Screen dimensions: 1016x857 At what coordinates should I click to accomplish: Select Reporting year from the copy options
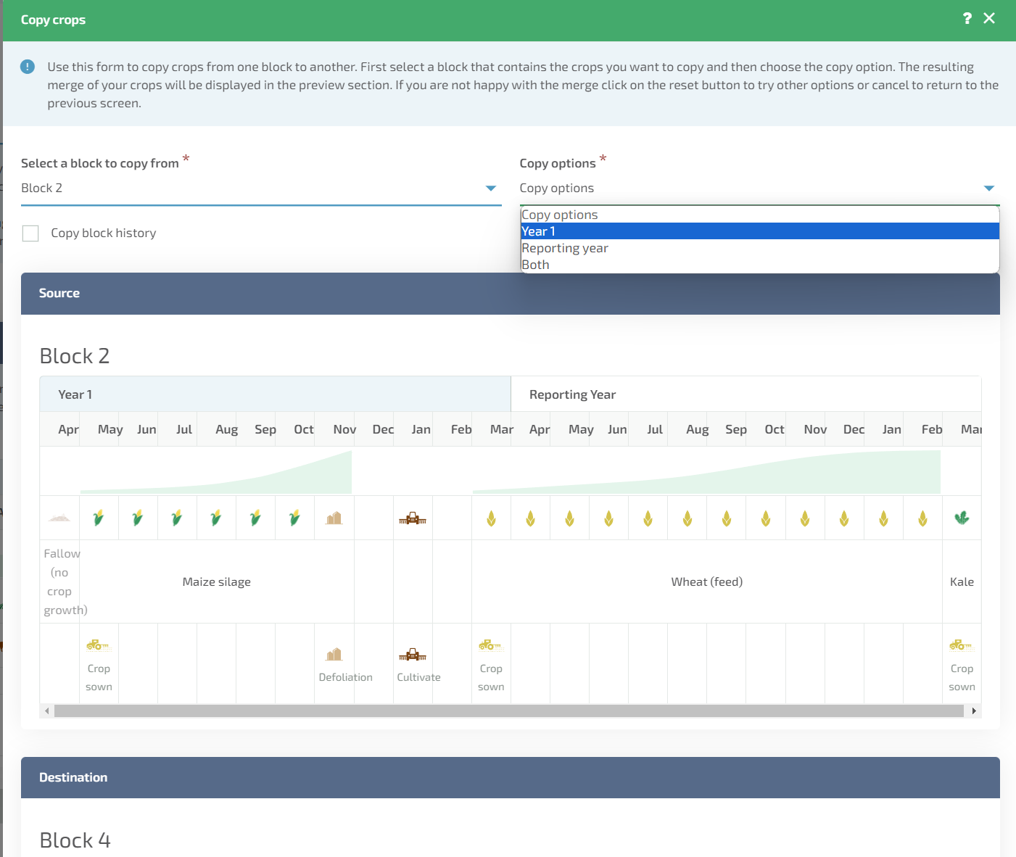click(759, 248)
